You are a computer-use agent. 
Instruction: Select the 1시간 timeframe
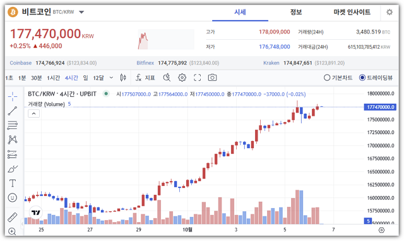pyautogui.click(x=53, y=78)
